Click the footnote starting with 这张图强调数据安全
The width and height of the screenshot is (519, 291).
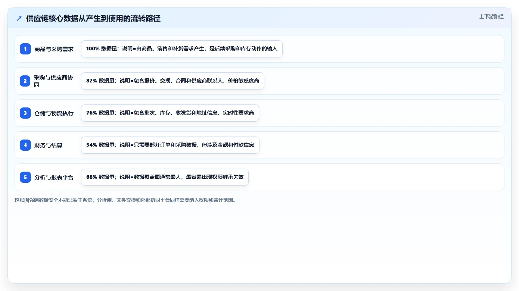(x=125, y=200)
